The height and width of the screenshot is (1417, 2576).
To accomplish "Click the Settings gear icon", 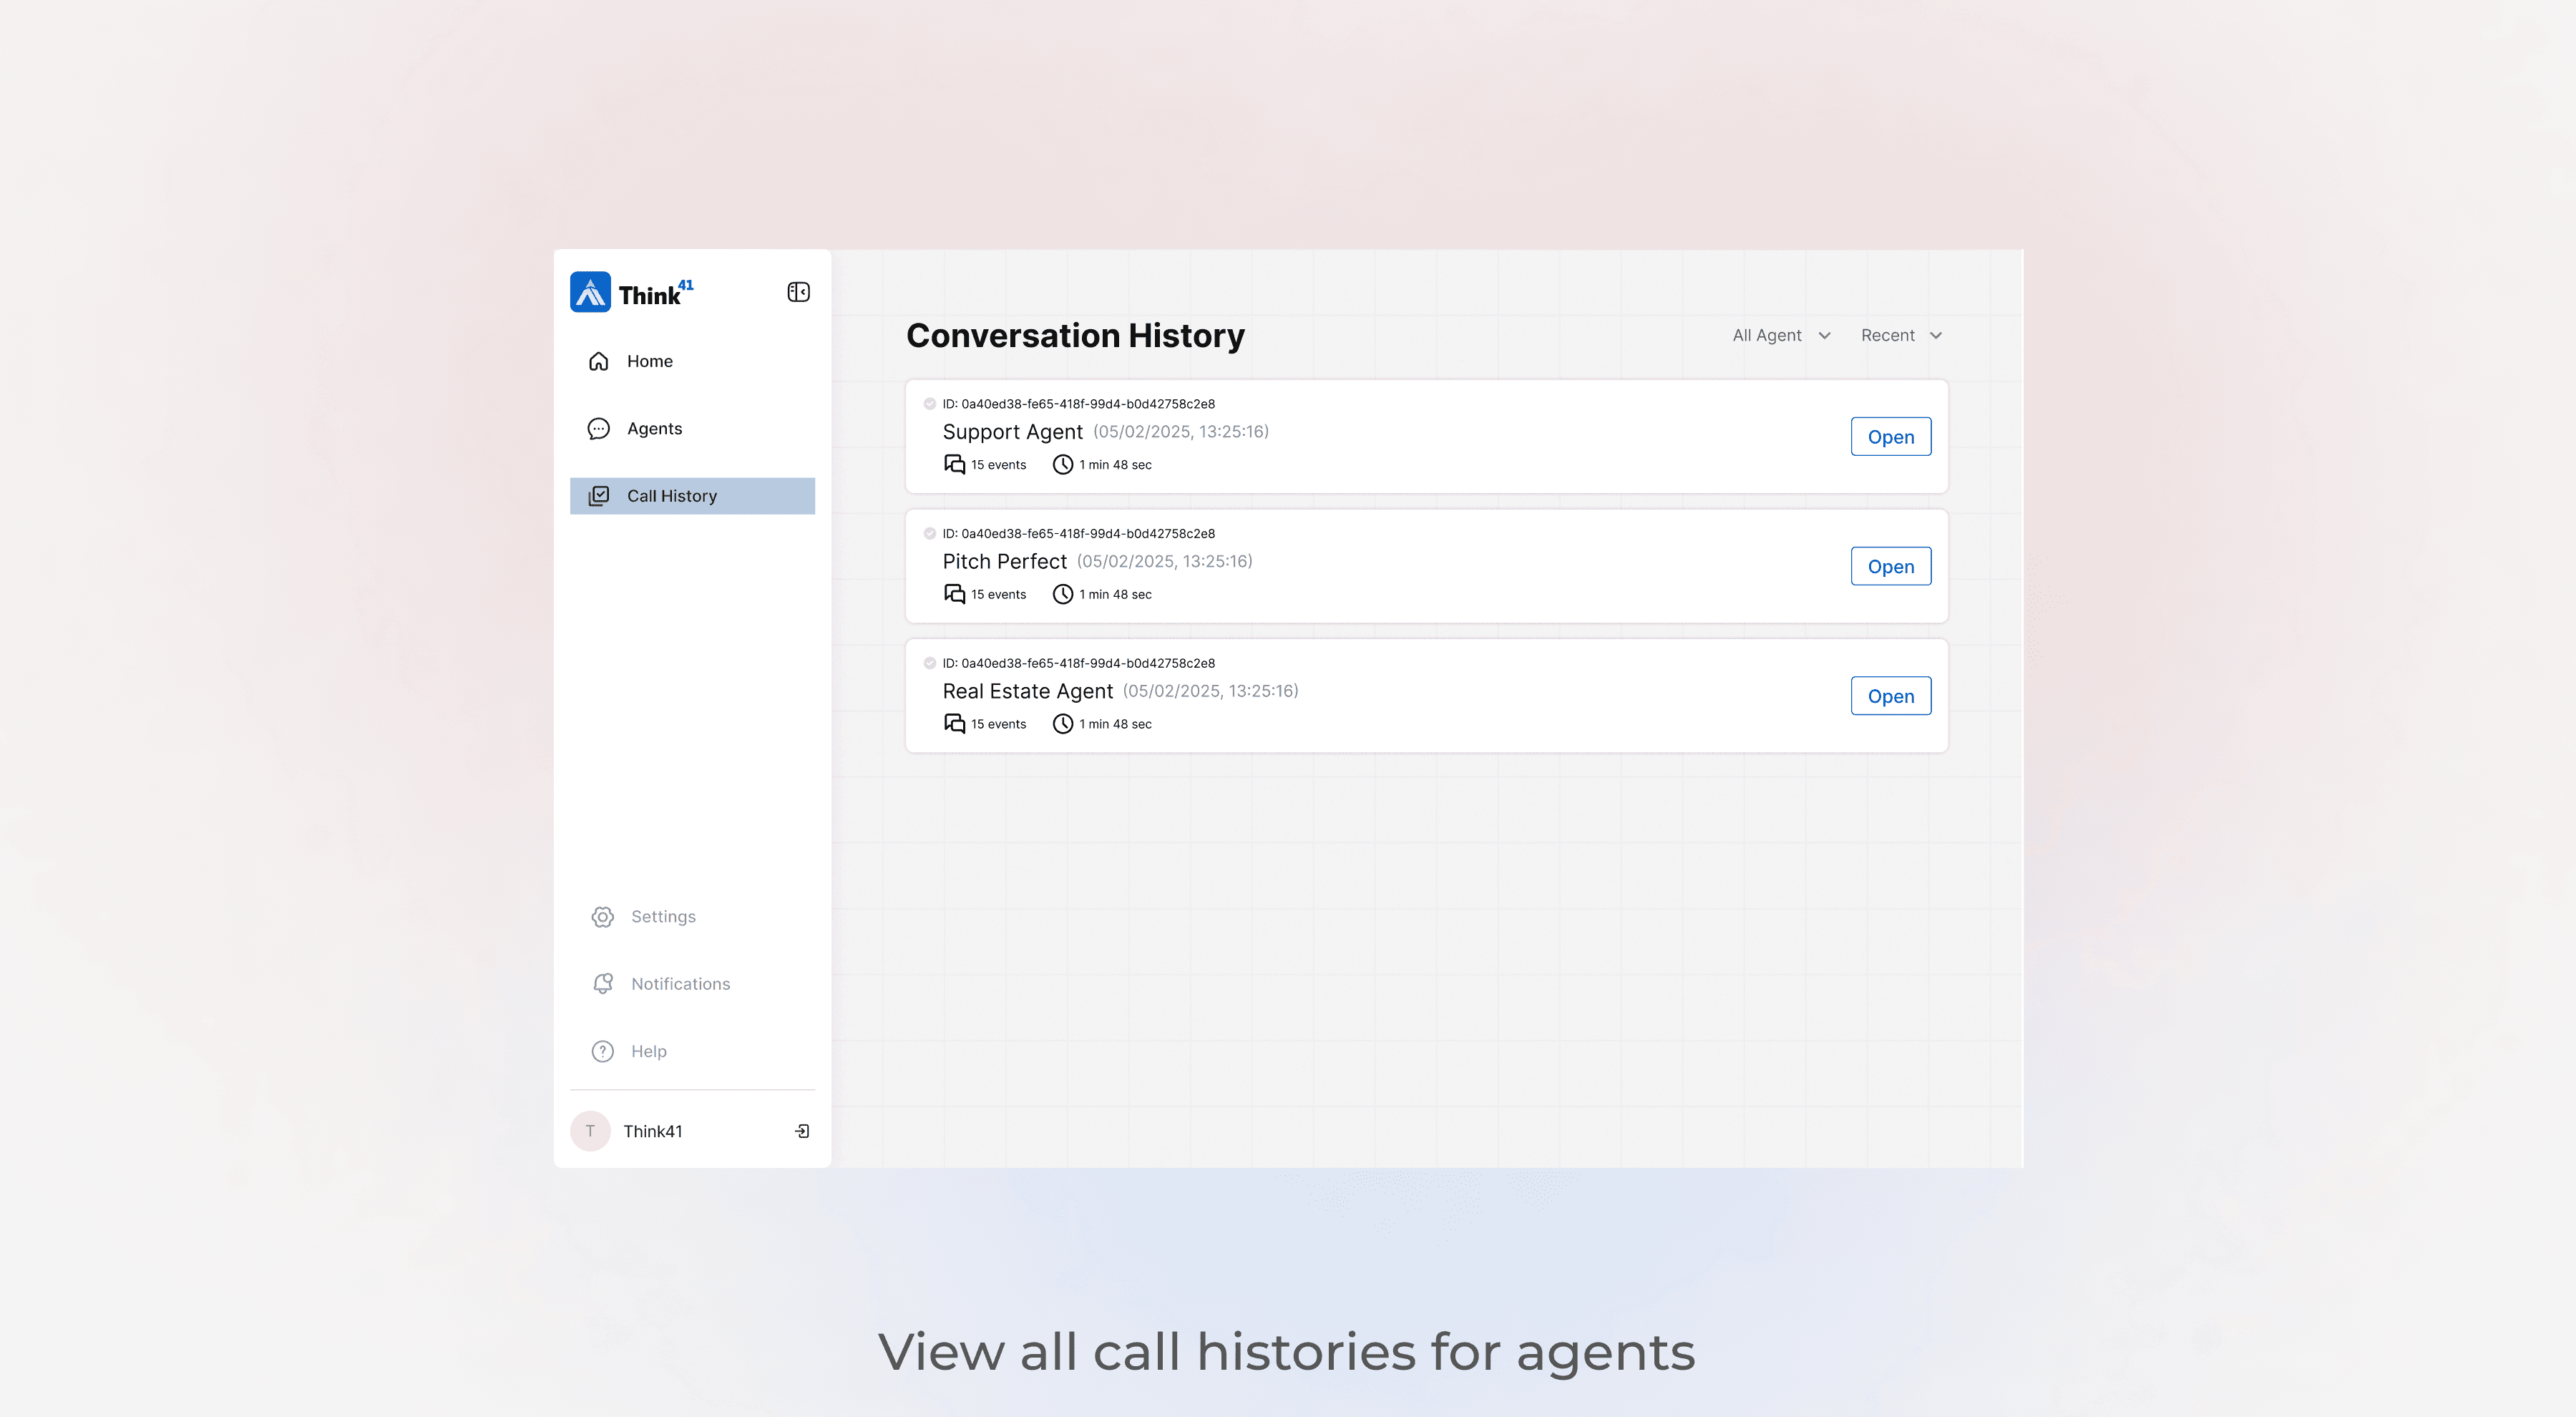I will (x=602, y=917).
